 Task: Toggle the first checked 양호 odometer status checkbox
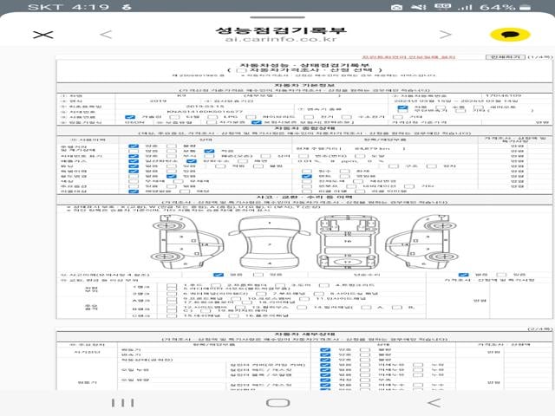point(133,147)
